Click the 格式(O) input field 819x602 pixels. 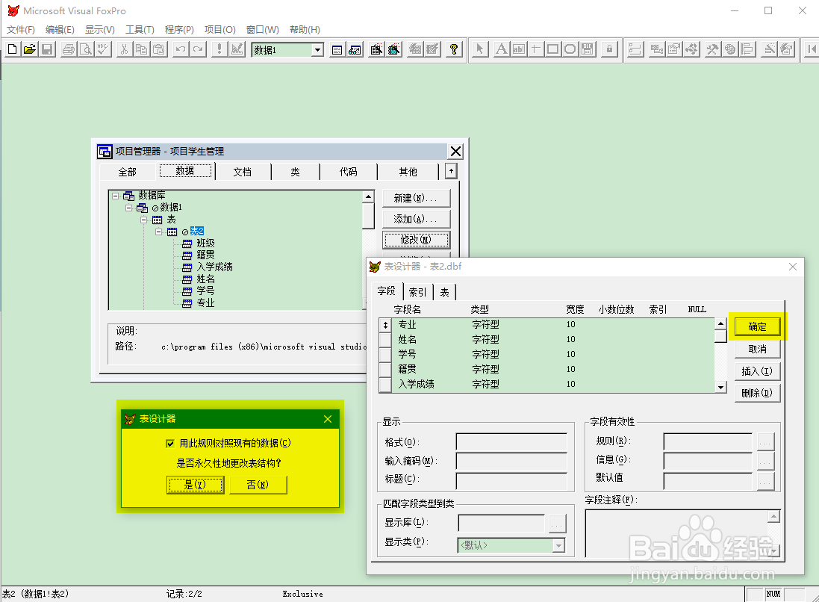point(511,442)
